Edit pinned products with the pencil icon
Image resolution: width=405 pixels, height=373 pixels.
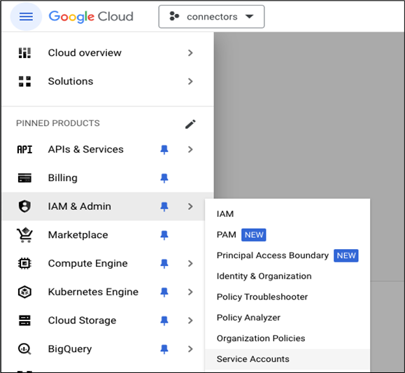tap(190, 124)
